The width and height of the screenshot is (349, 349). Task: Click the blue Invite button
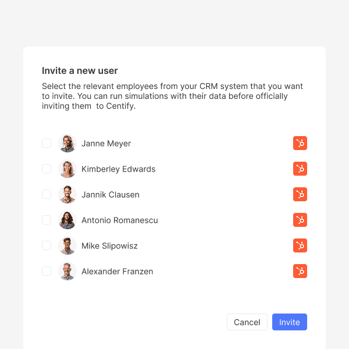[x=289, y=322]
